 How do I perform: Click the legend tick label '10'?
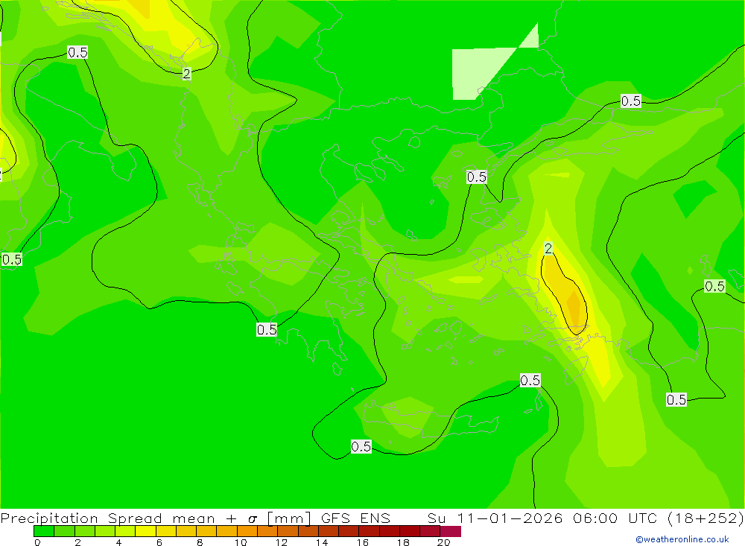241,542
